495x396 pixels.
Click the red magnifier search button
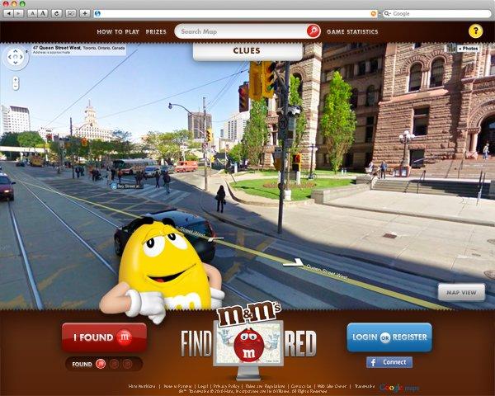(313, 31)
